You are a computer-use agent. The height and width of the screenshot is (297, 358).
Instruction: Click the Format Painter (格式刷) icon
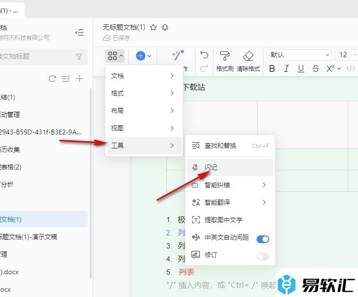tap(225, 56)
